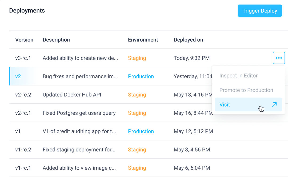Click the Production label on the v2 row
Viewport: 288px width, 180px height.
(141, 76)
